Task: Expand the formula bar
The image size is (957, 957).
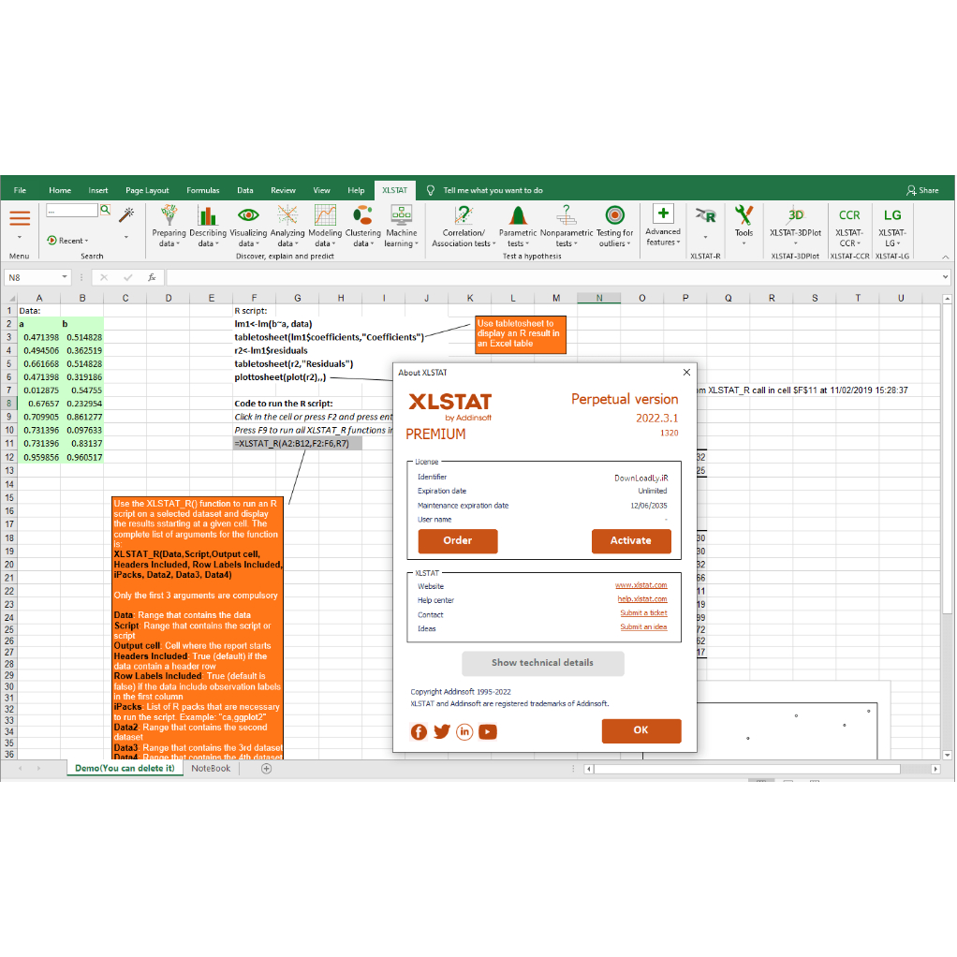Action: tap(946, 277)
